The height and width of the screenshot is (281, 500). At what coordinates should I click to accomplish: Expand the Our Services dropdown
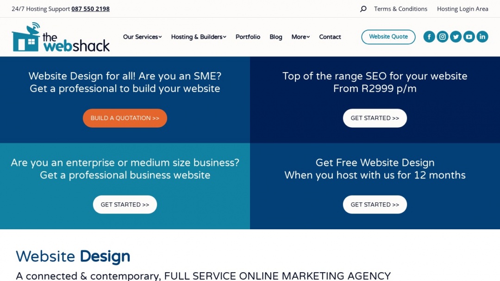coord(142,37)
